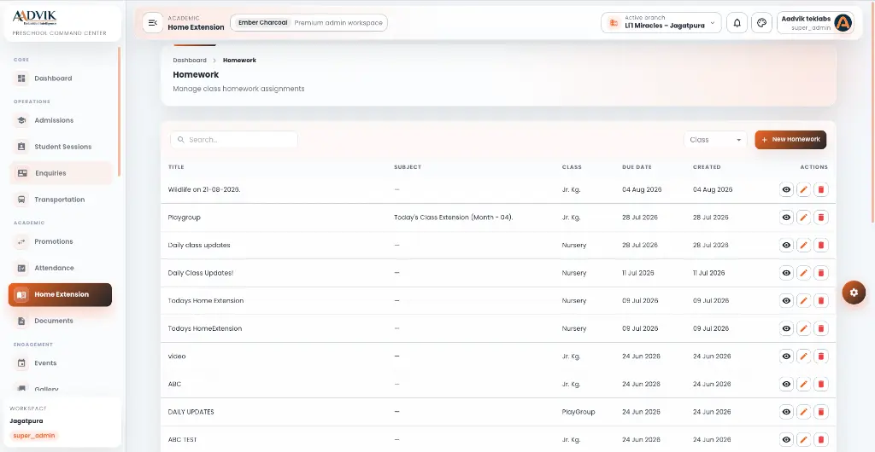Open Documents in the sidebar

coord(61,322)
